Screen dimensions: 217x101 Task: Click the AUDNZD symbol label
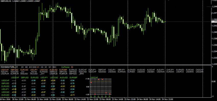(131, 70)
